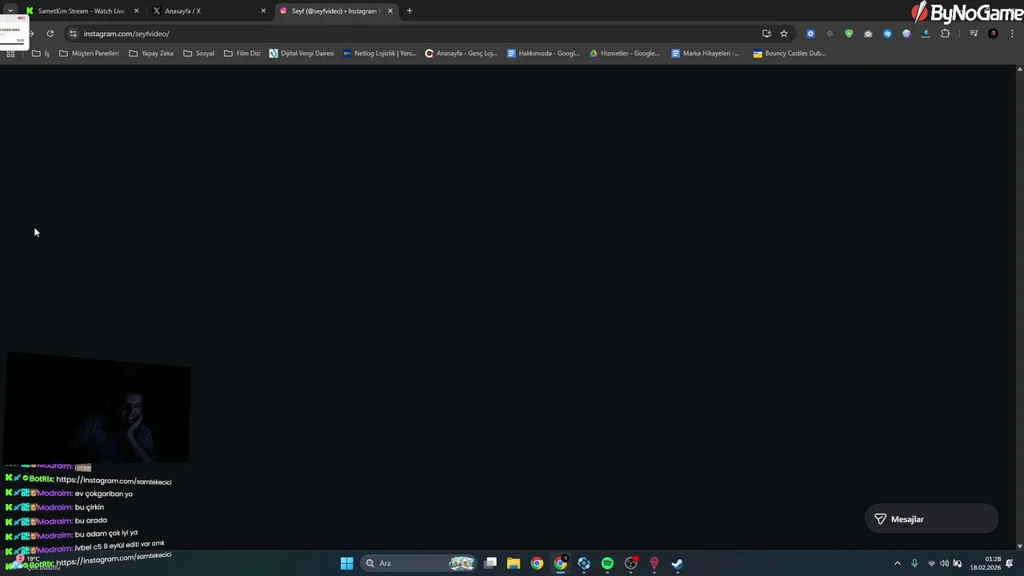
Task: Open Task View on taskbar
Action: point(490,563)
